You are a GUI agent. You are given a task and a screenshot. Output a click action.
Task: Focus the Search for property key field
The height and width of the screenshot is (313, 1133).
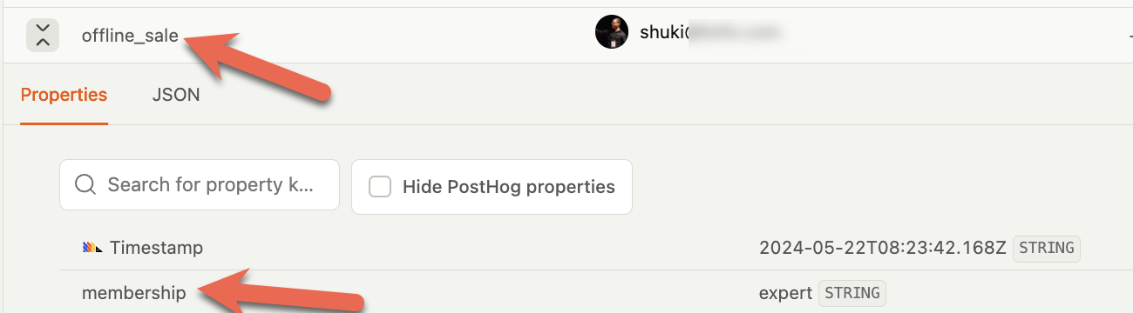point(200,185)
